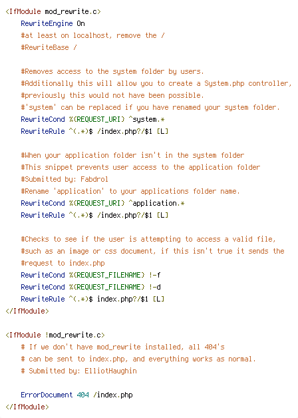Screen dimensions: 298x418
Task: Click the RewriteCond matching ^system.*
Action: 92,119
